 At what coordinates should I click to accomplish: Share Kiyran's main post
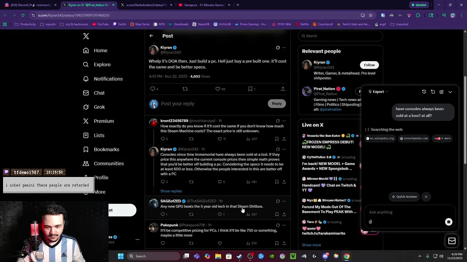pyautogui.click(x=283, y=89)
